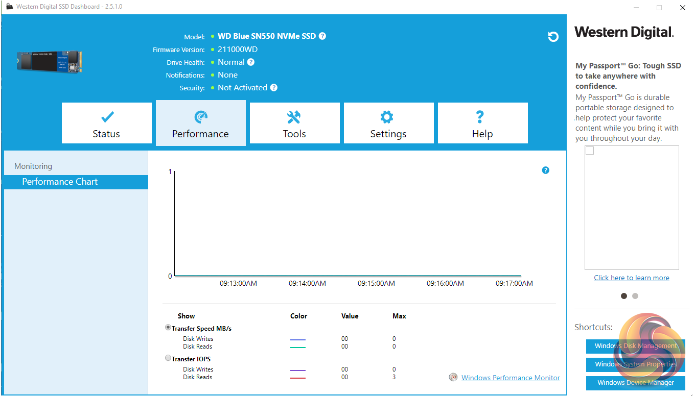
Task: Open the Windows Performance Monitor link
Action: 510,378
